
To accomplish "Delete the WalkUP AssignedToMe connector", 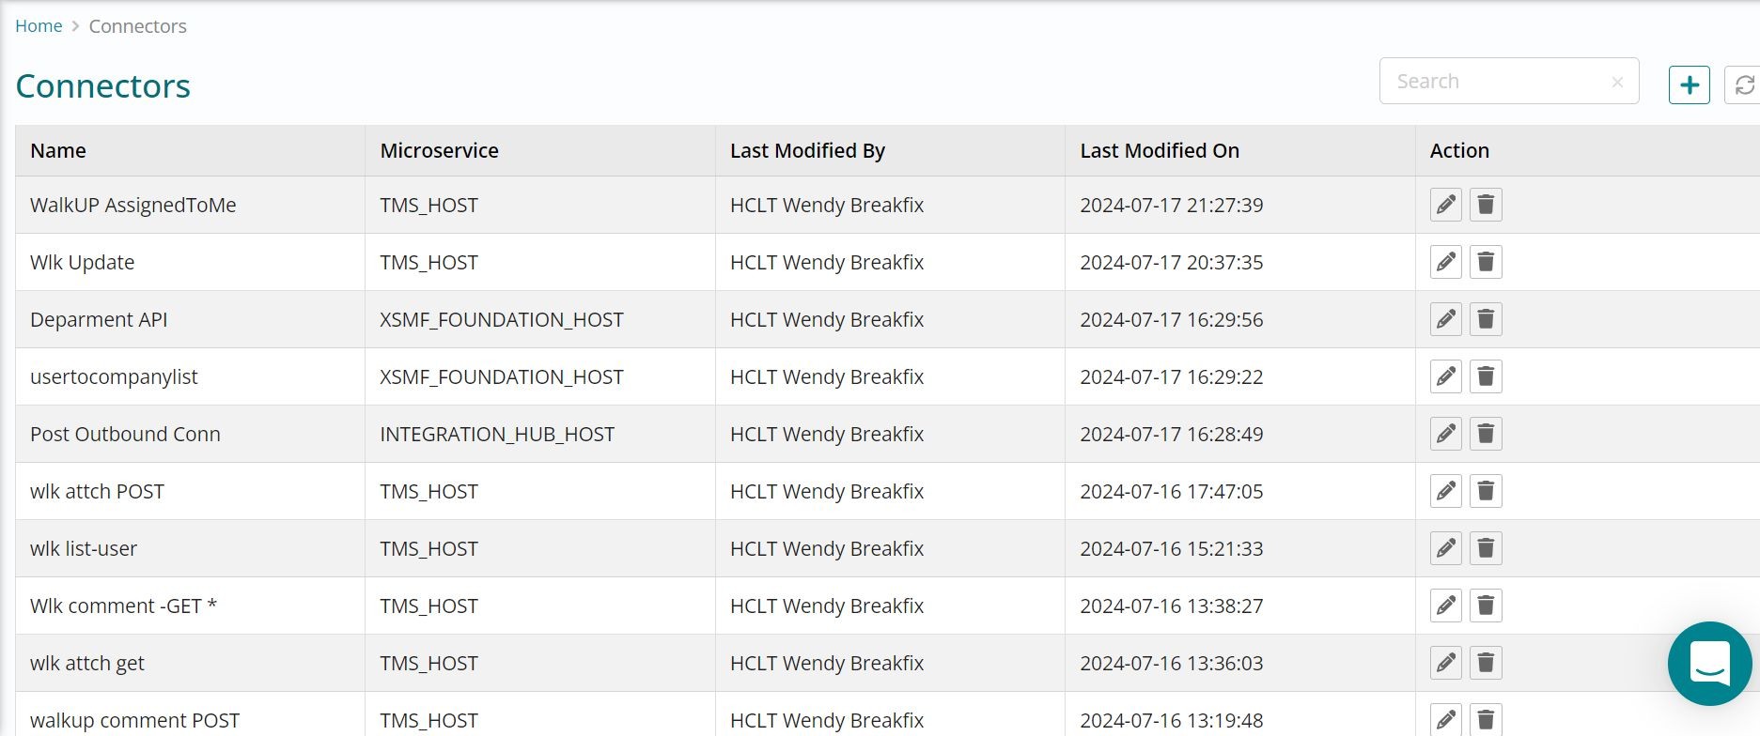I will pos(1486,205).
